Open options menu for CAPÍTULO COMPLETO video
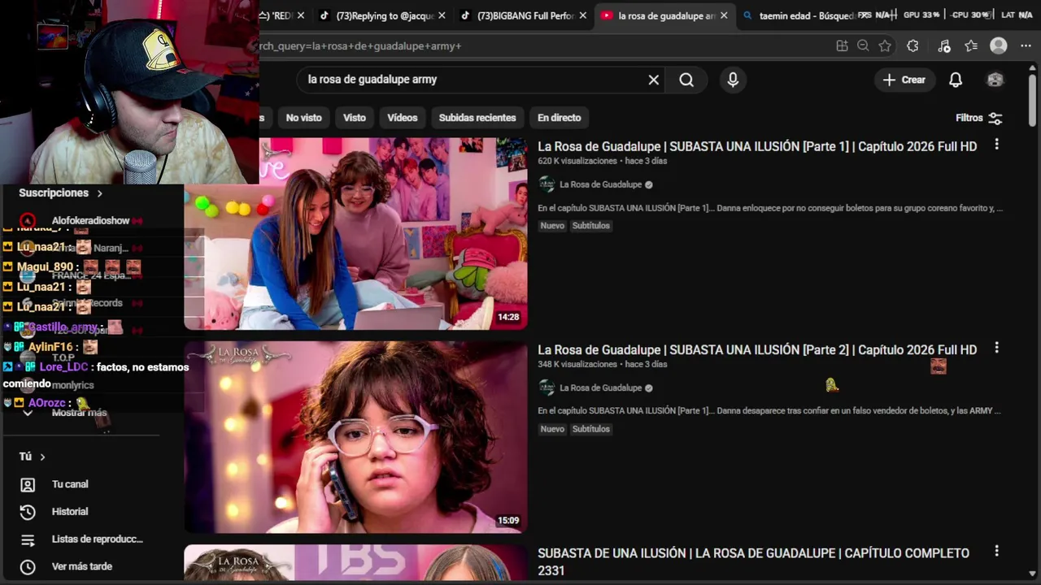Viewport: 1041px width, 585px height. pos(996,551)
